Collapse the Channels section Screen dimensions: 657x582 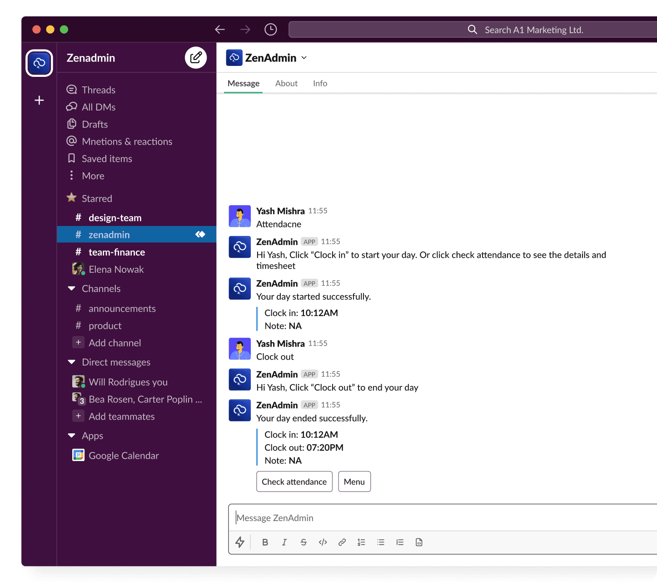pyautogui.click(x=71, y=288)
